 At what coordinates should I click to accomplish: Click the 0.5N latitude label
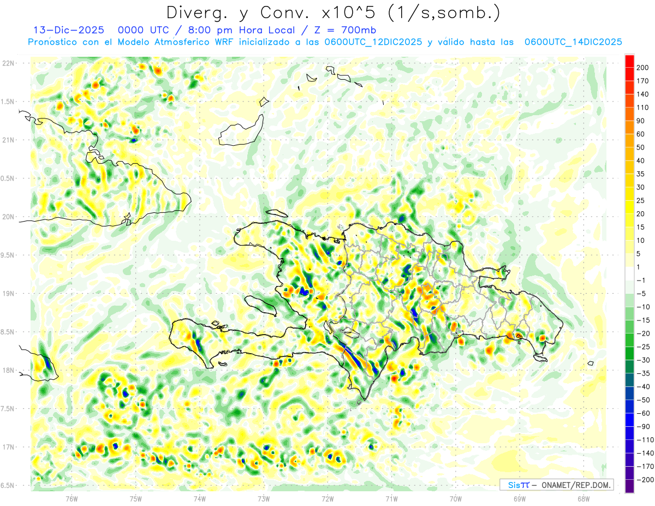(8, 178)
